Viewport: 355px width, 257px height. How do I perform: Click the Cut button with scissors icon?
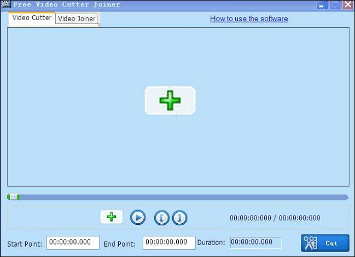pos(325,243)
